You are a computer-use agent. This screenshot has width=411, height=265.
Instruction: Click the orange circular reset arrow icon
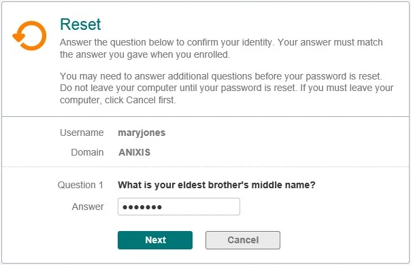pyautogui.click(x=30, y=35)
